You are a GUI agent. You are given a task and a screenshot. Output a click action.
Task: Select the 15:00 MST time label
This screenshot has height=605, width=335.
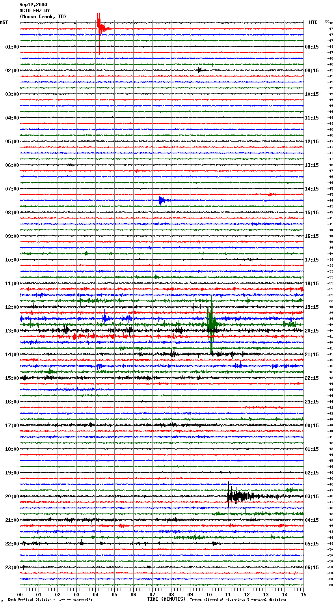12,378
